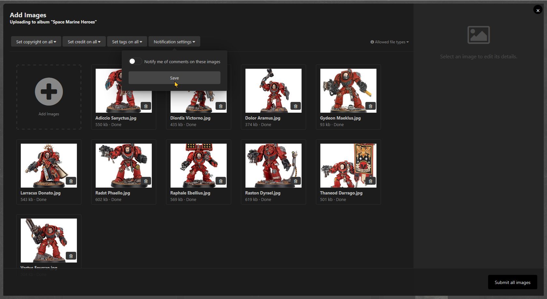The image size is (547, 299).
Task: Click the large plus Add Images icon
Action: pyautogui.click(x=49, y=92)
